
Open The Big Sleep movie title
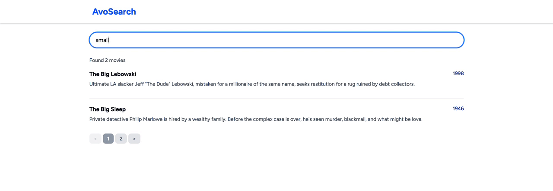pyautogui.click(x=108, y=109)
